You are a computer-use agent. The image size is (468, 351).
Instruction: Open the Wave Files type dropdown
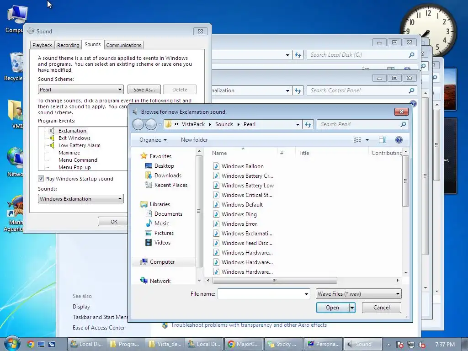[358, 294]
